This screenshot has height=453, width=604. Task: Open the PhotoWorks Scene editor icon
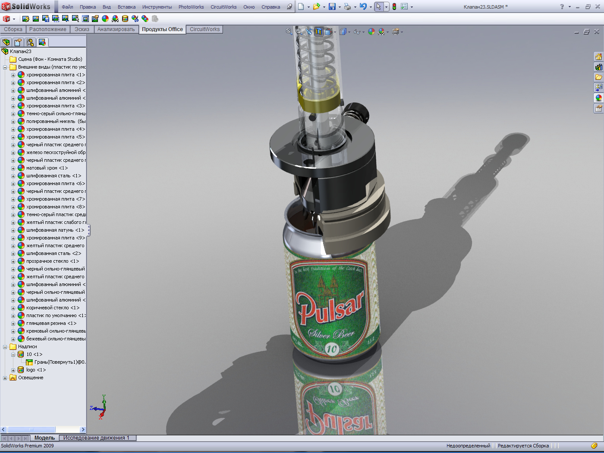tap(115, 19)
